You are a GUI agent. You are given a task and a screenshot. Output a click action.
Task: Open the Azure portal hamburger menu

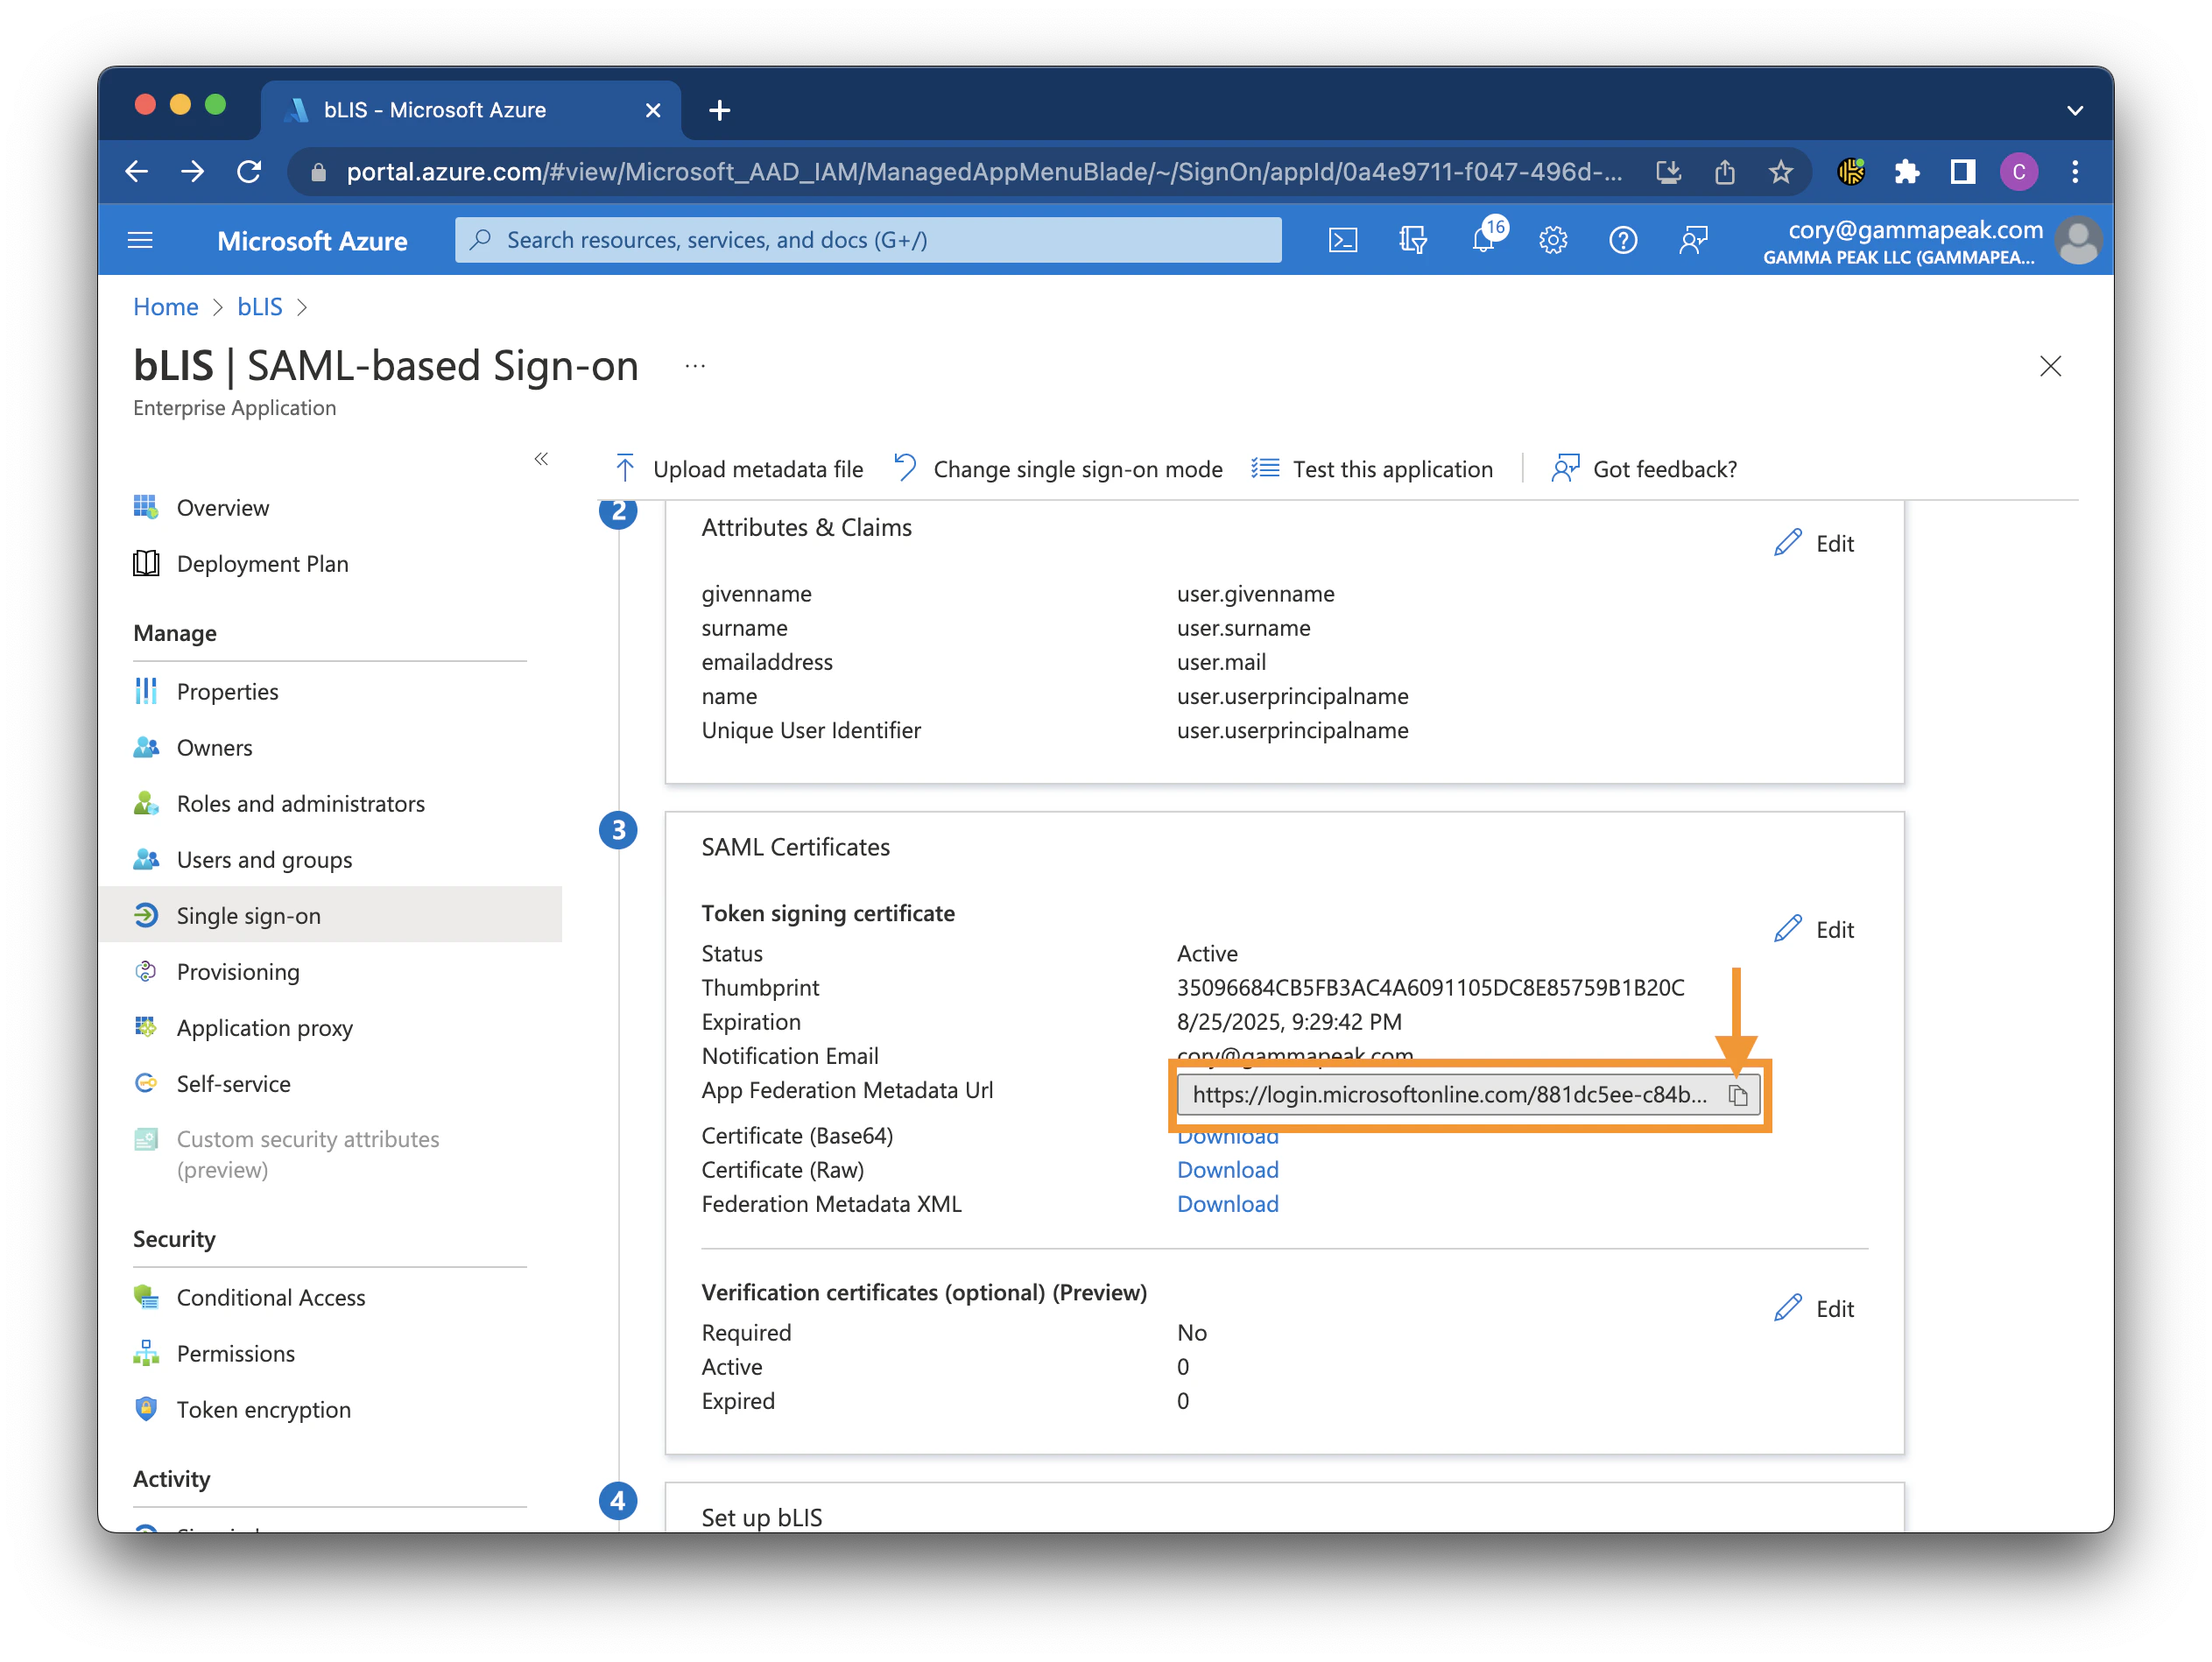click(x=140, y=239)
